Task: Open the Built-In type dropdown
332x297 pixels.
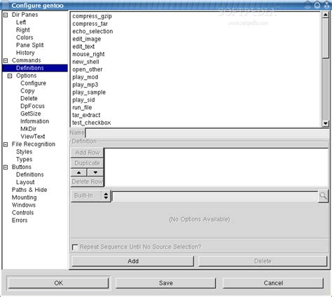Action: tap(90, 195)
